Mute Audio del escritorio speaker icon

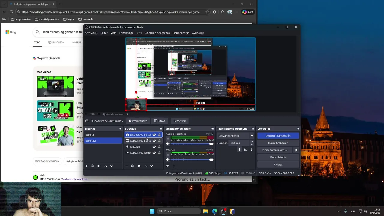(x=168, y=144)
